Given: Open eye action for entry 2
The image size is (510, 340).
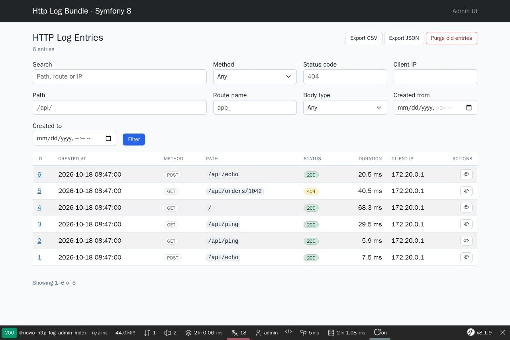Looking at the screenshot, I should point(466,241).
